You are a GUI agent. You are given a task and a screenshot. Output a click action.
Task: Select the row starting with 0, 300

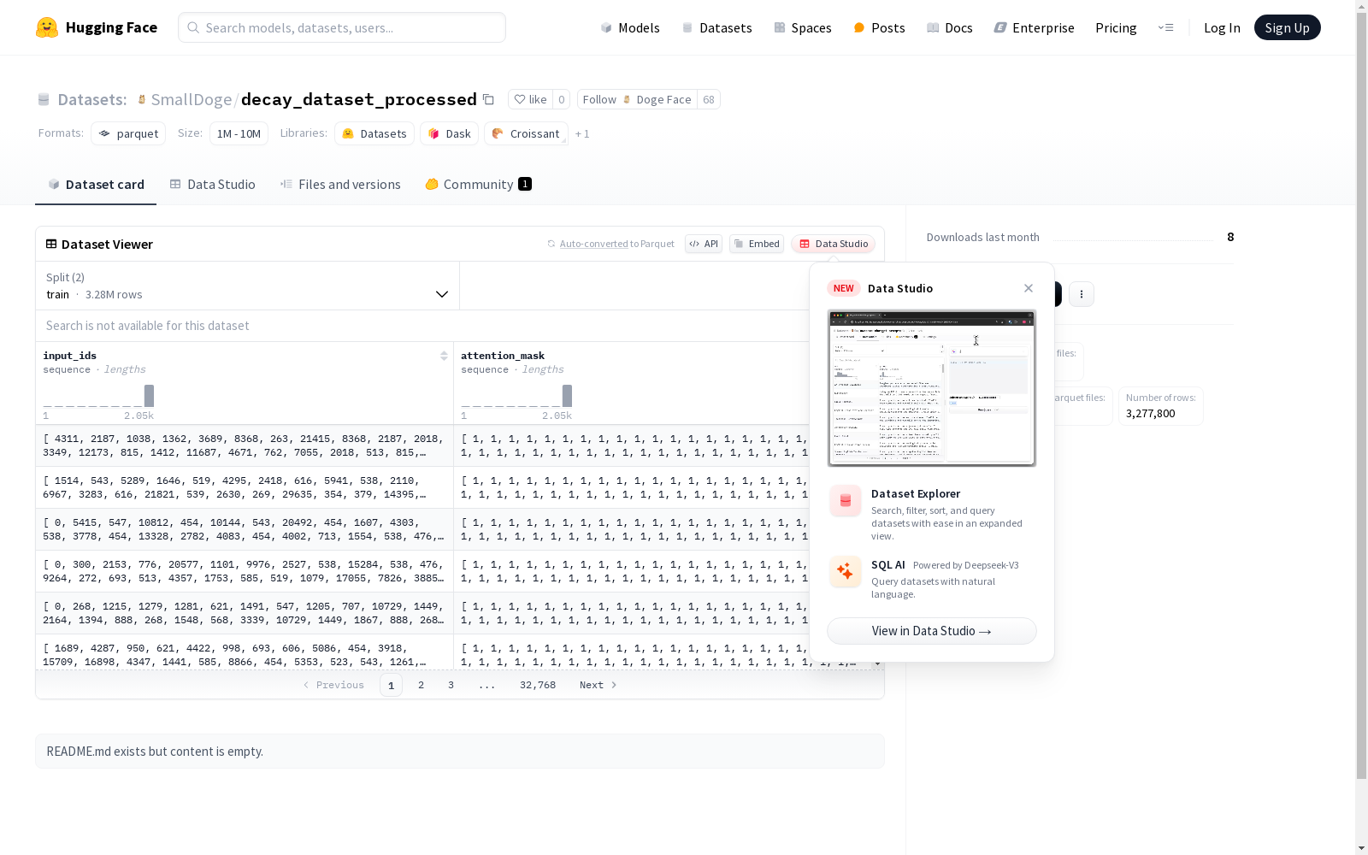click(422, 571)
